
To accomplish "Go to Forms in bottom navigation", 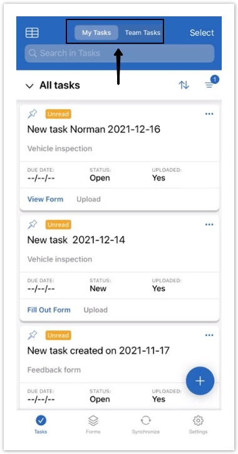I will coord(93,425).
